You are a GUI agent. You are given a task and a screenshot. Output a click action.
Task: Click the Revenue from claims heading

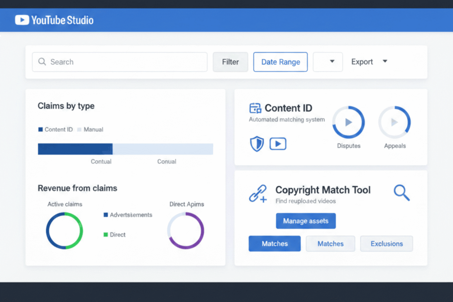[x=77, y=188]
